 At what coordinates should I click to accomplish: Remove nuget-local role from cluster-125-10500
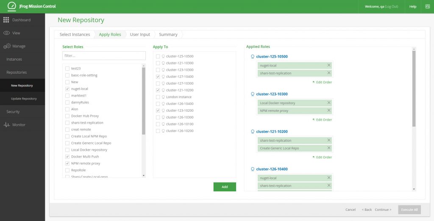pos(329,65)
